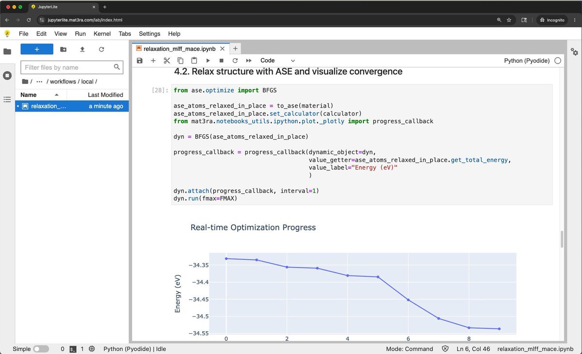Click the kernel sessions gear icon status bar
582x354 pixels.
point(92,349)
